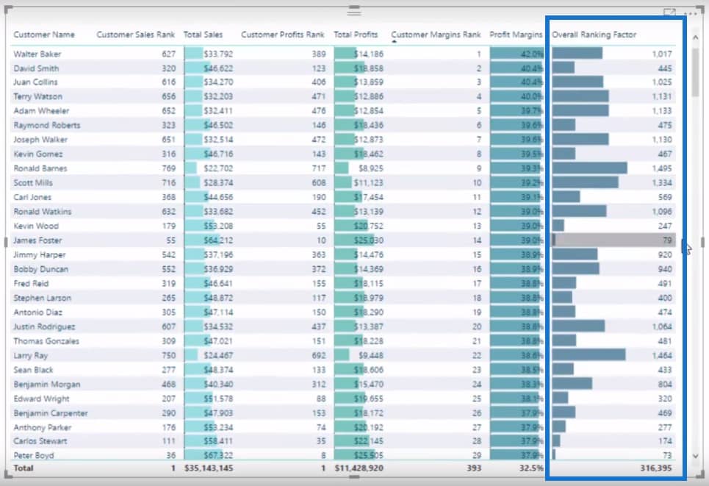This screenshot has width=709, height=486.
Task: Select Peter Boyd customer cell
Action: [34, 455]
